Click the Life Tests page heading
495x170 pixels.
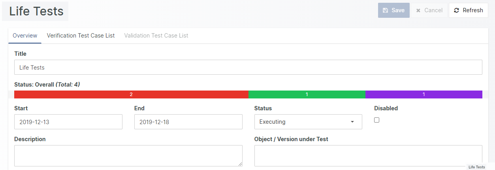(36, 11)
